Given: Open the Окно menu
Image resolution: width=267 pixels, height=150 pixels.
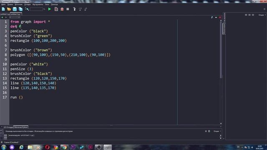Looking at the screenshot, I should (47, 5).
